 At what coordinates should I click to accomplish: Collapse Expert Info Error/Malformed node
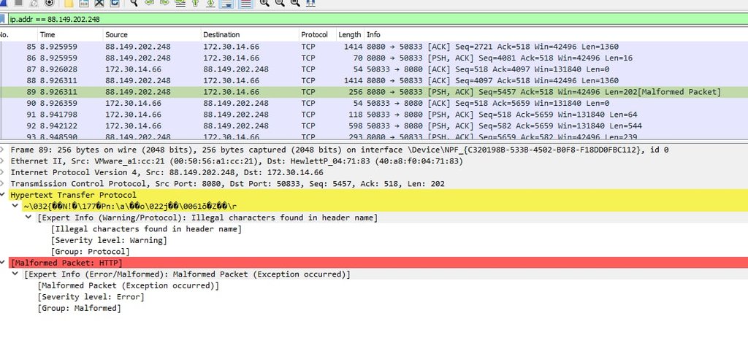coord(15,274)
